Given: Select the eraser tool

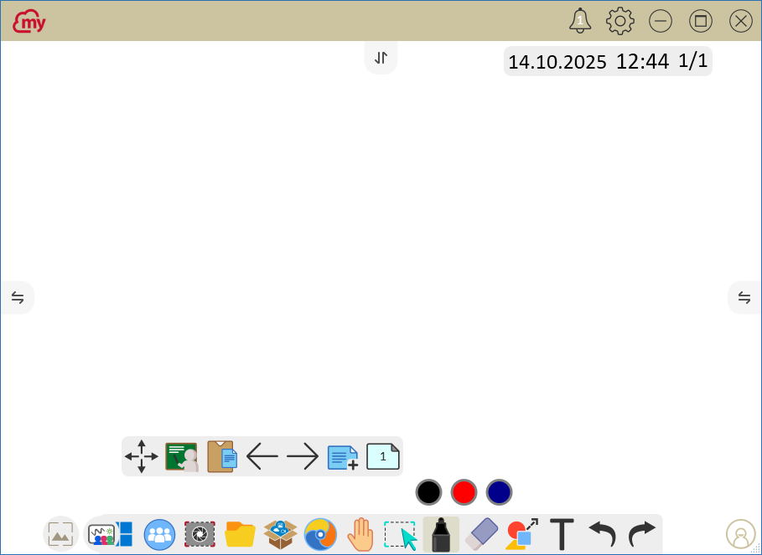Looking at the screenshot, I should (481, 534).
